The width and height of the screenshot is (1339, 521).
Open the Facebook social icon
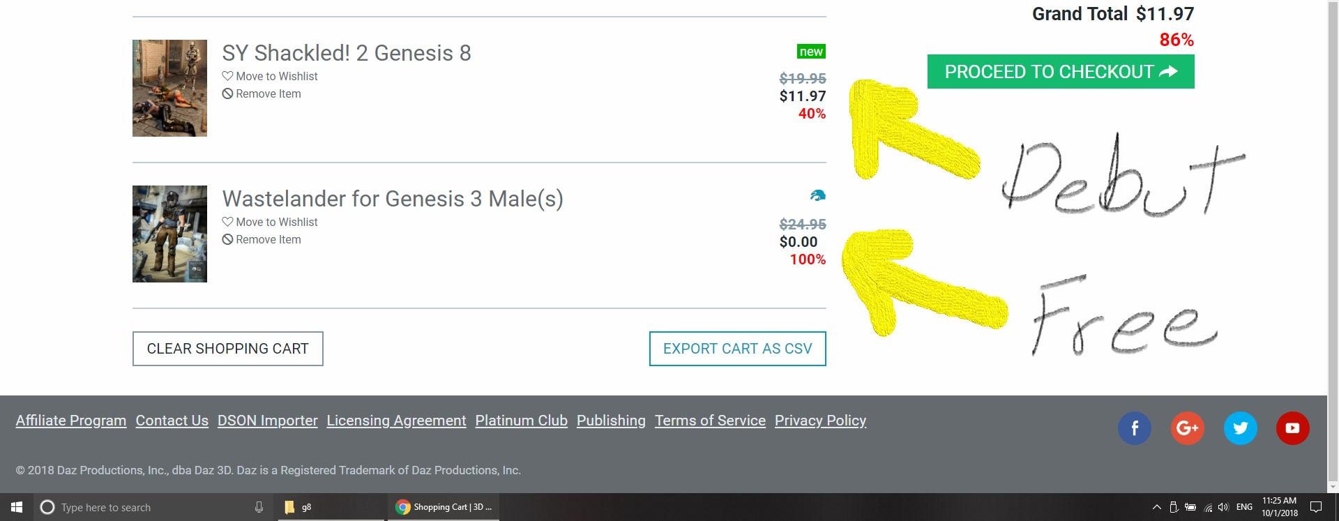pyautogui.click(x=1134, y=428)
